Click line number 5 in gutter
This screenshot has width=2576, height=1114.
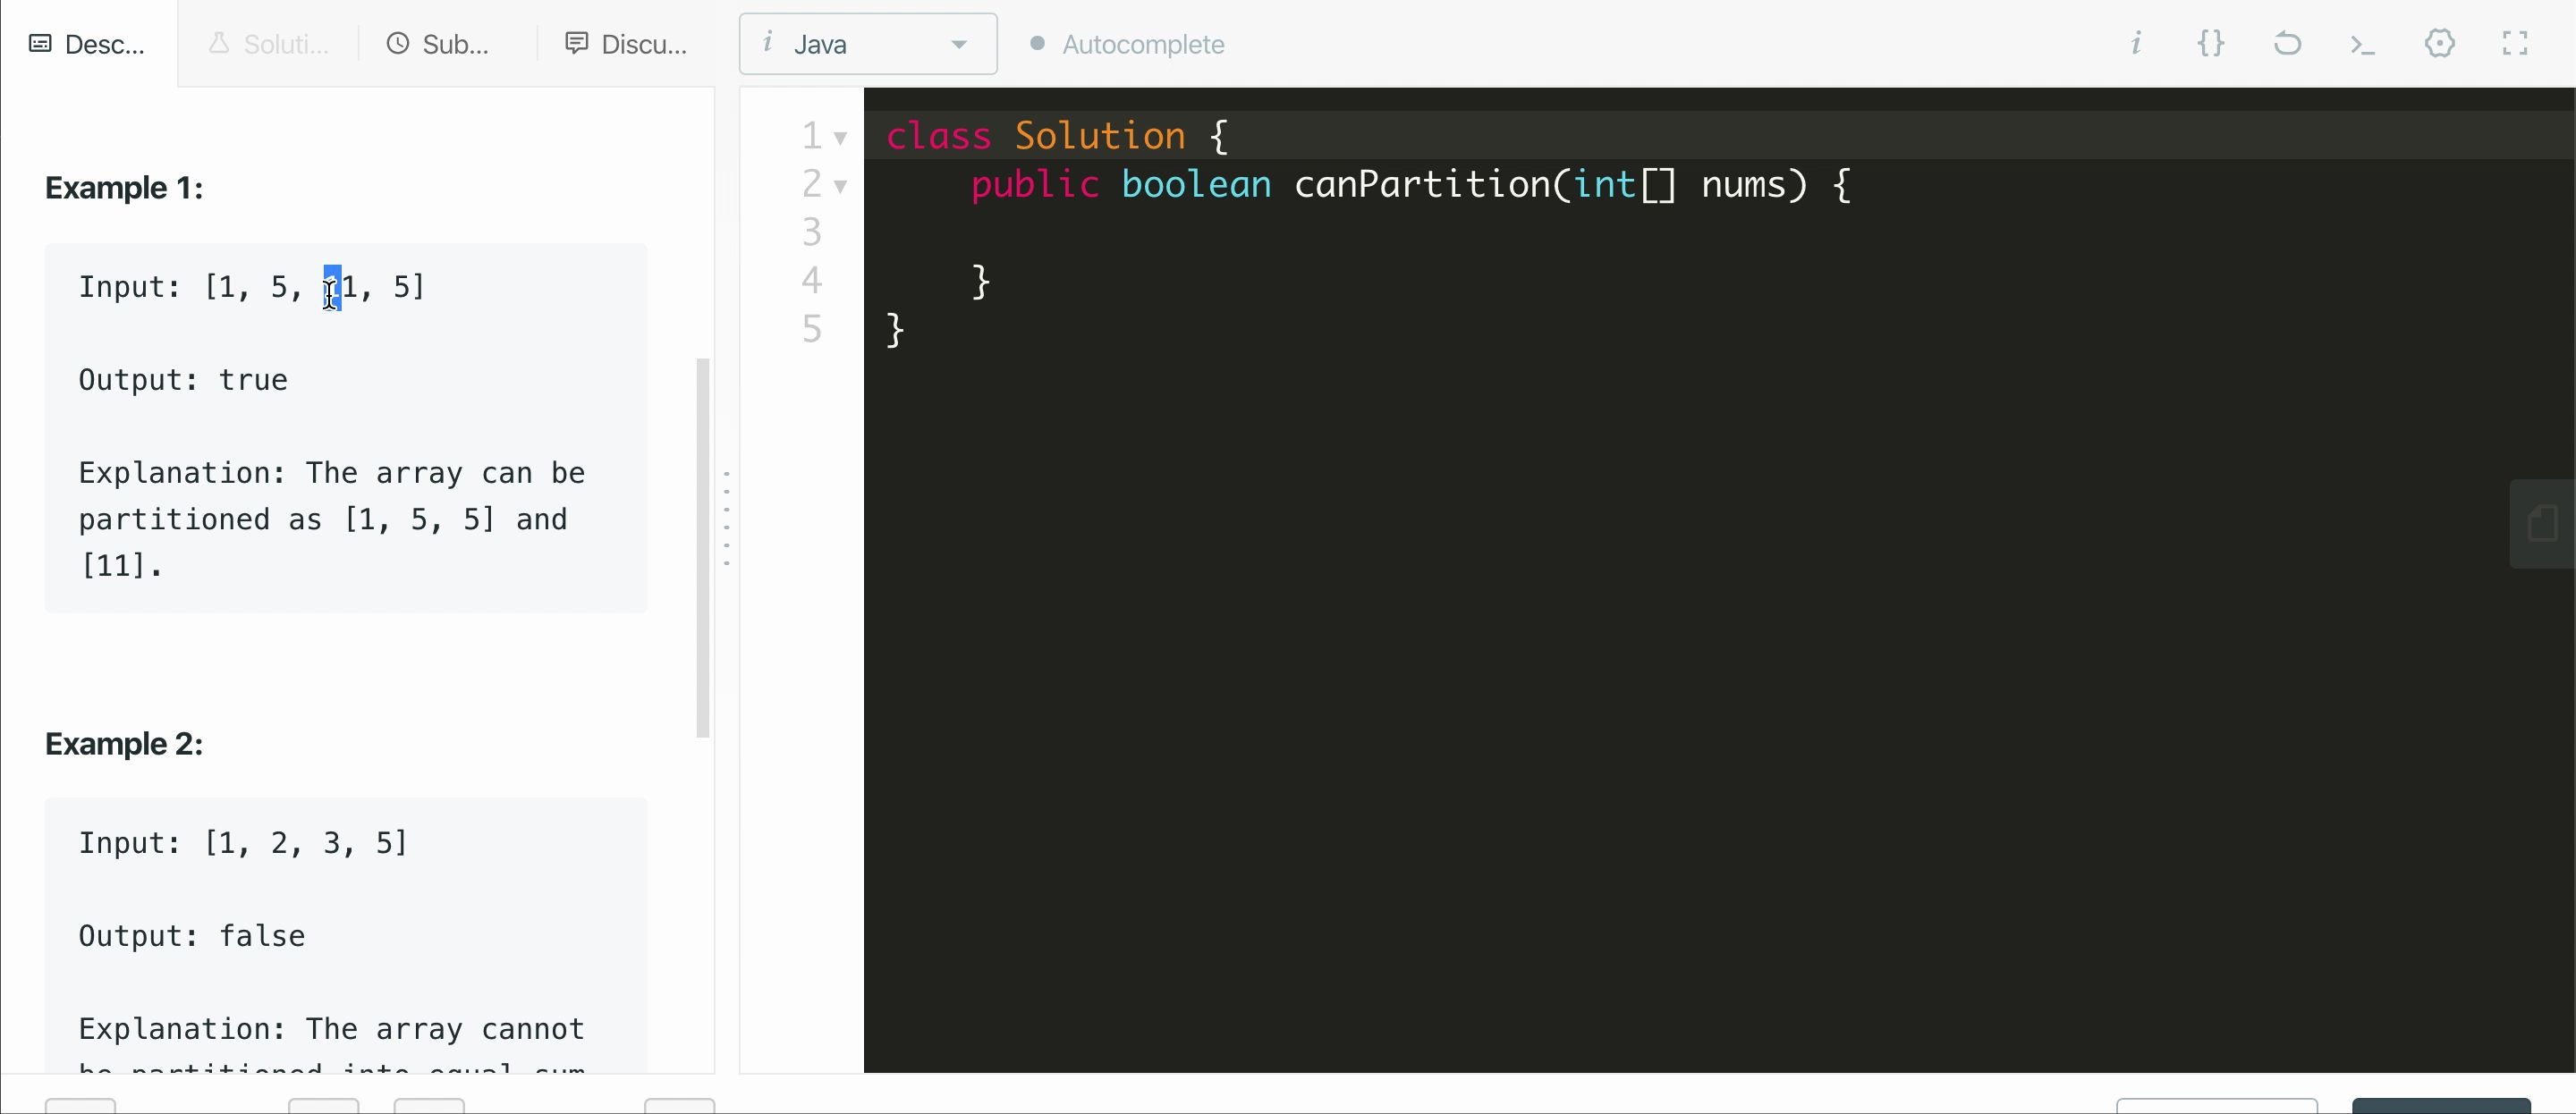(811, 329)
